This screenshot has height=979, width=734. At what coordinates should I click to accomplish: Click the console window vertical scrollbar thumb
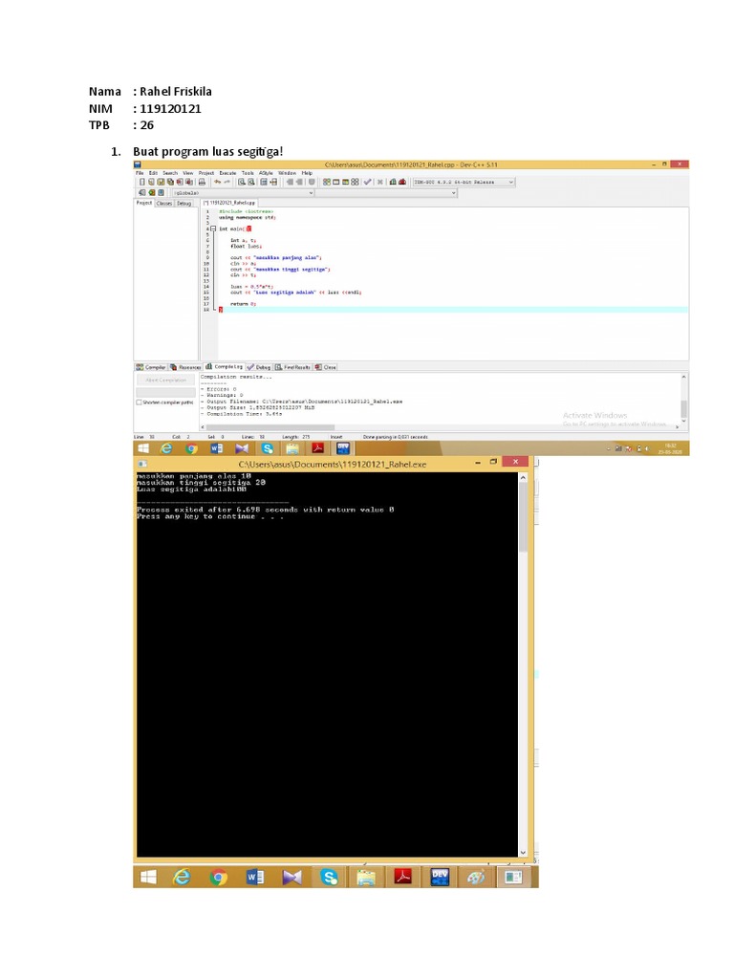(x=523, y=517)
